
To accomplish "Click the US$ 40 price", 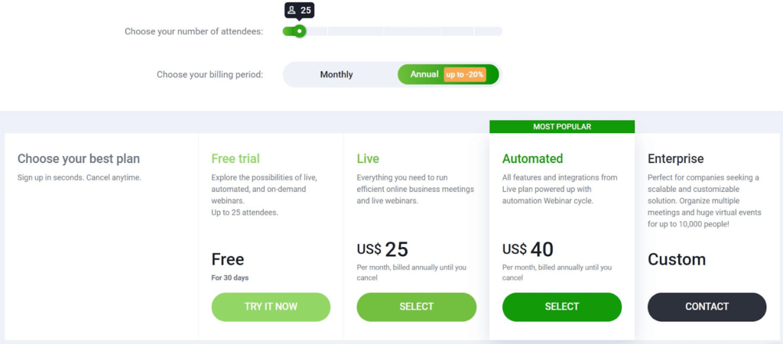I will click(528, 249).
